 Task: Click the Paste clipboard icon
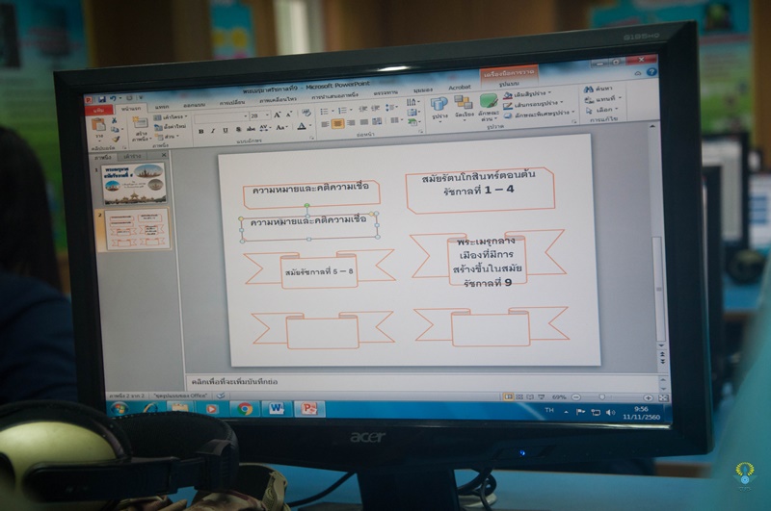(100, 126)
